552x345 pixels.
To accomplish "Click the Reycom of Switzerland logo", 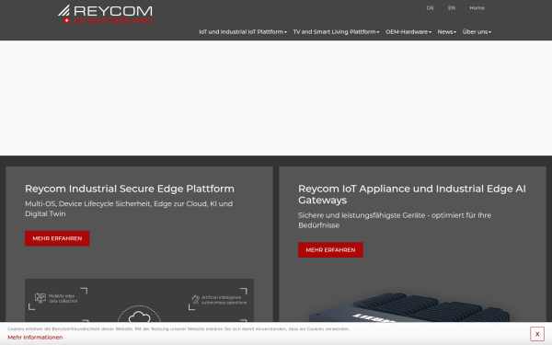I will [105, 14].
